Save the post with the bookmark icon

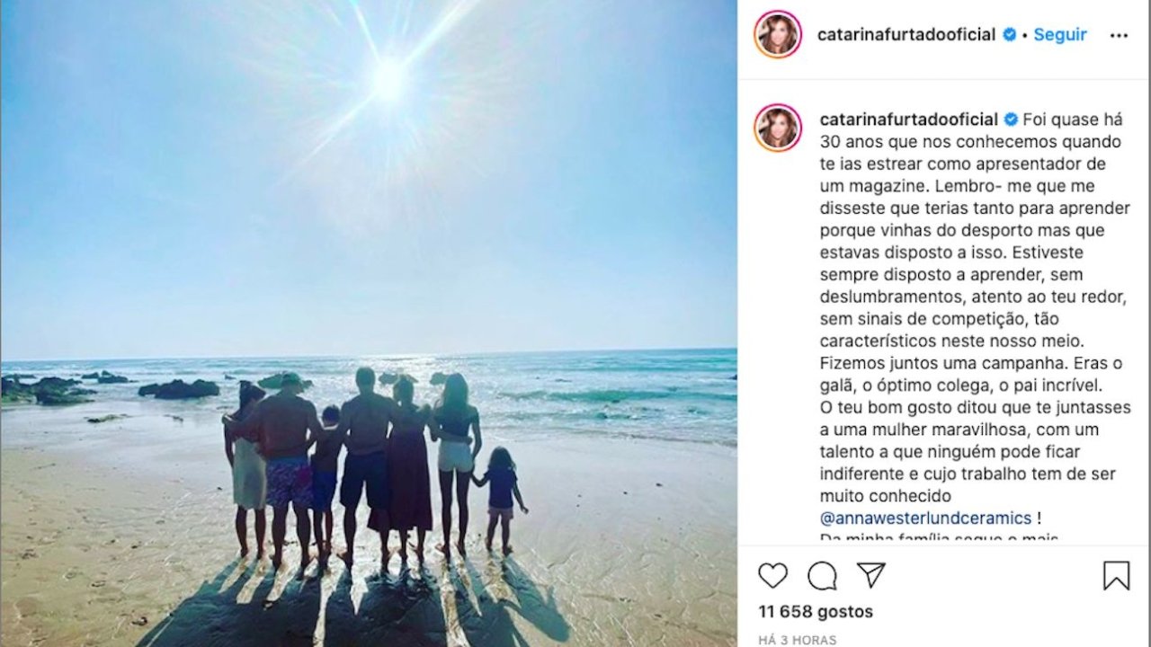click(1116, 575)
